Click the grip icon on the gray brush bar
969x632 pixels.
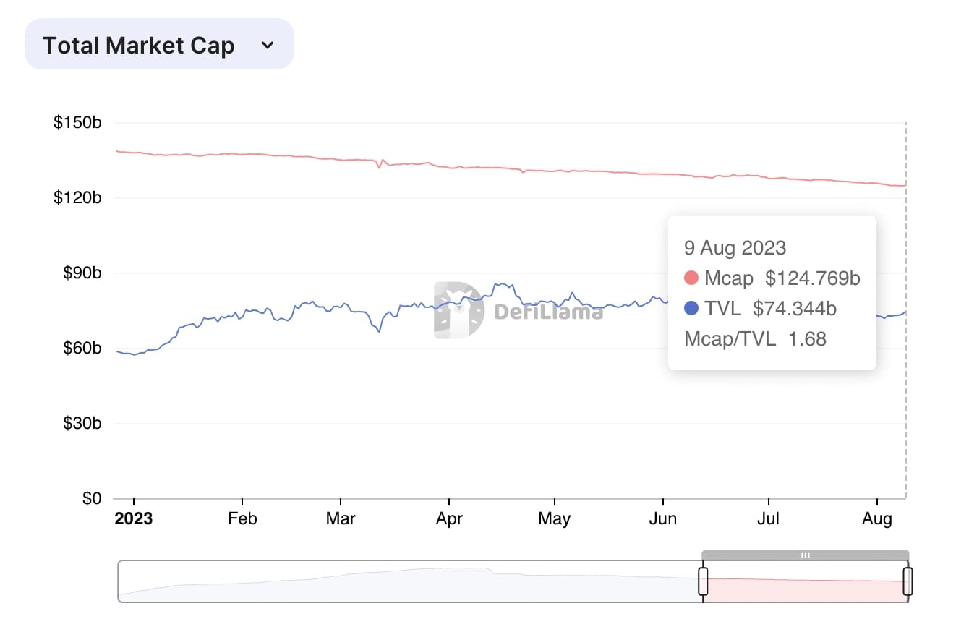click(x=806, y=554)
